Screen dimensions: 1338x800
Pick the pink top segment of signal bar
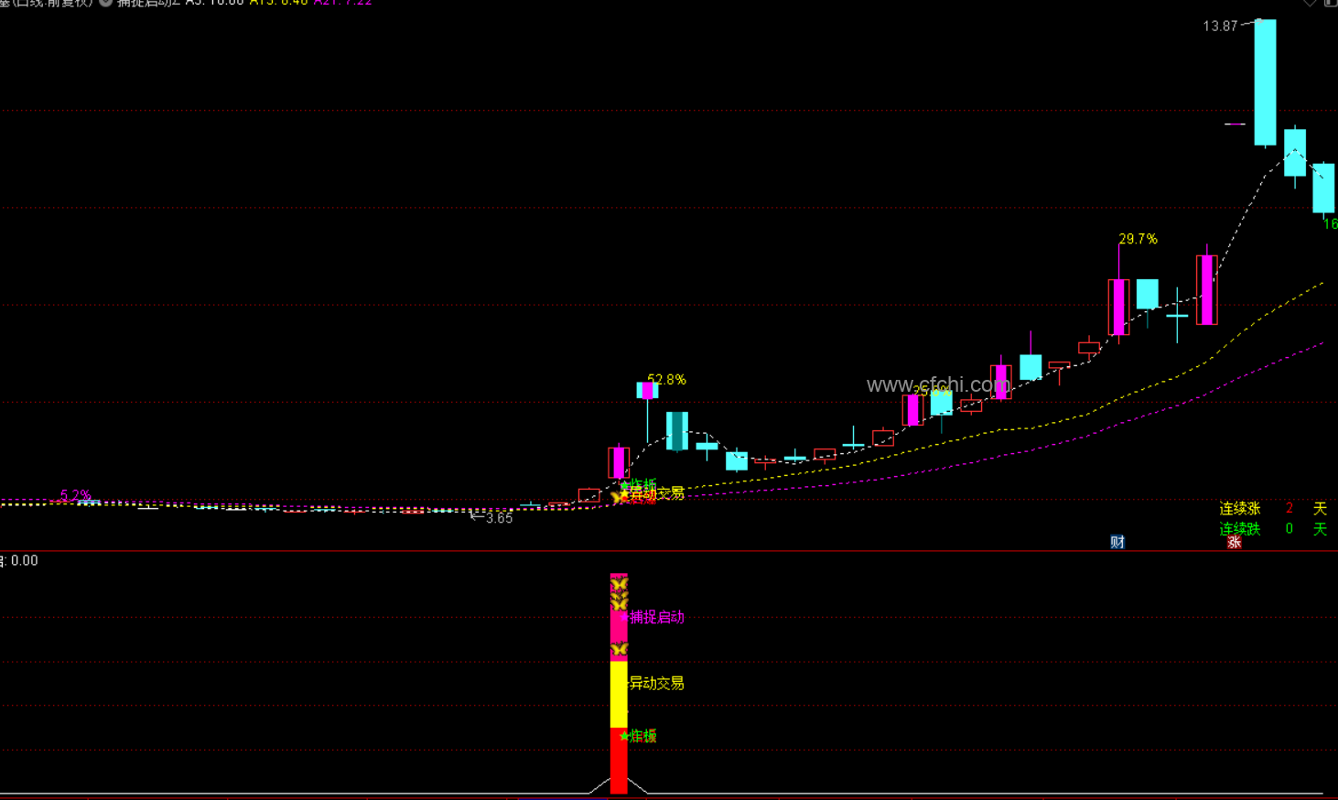pyautogui.click(x=619, y=617)
